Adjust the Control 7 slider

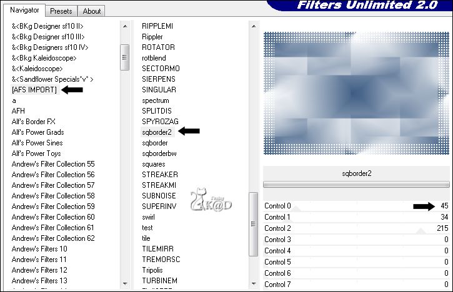pyautogui.click(x=356, y=285)
